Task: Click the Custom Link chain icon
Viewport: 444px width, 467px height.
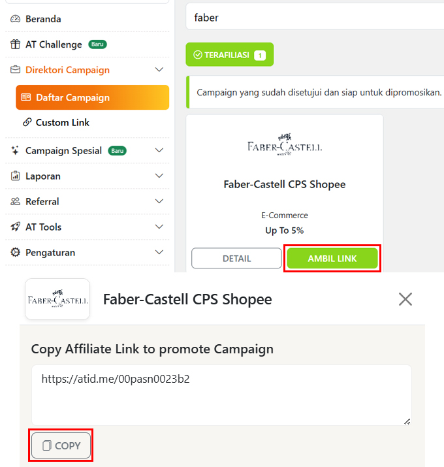Action: [27, 122]
